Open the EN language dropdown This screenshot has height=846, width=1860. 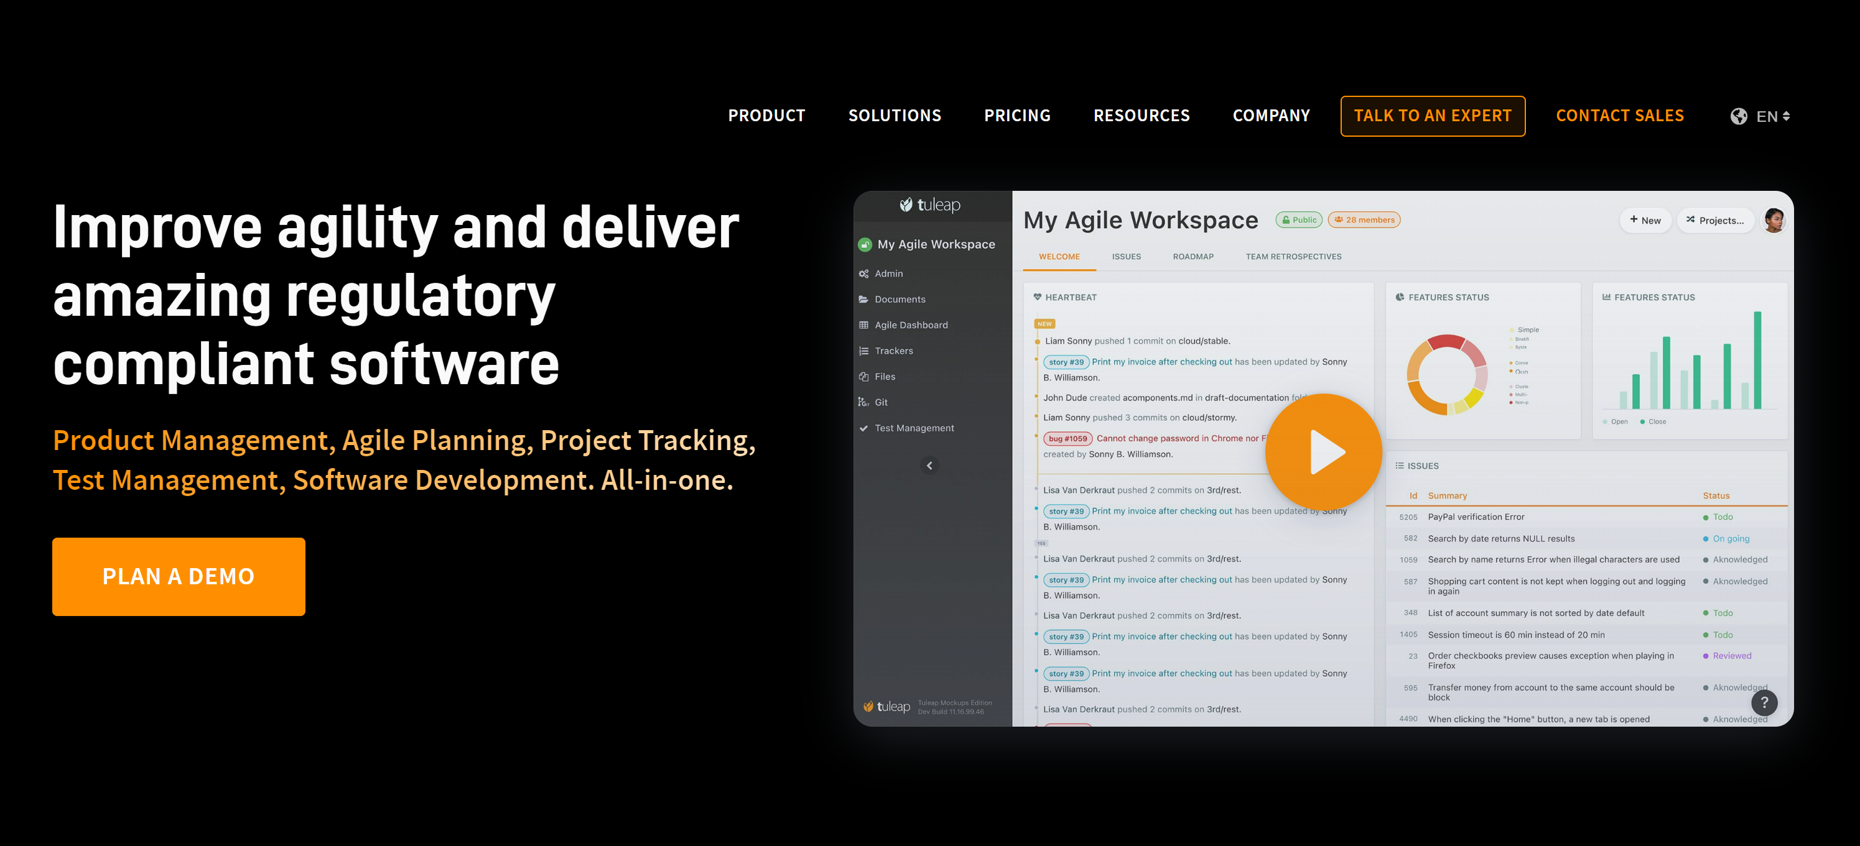tap(1773, 116)
